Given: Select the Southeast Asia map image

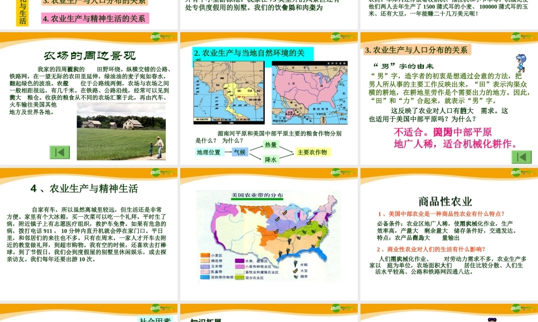Looking at the screenshot, I should pos(229,92).
